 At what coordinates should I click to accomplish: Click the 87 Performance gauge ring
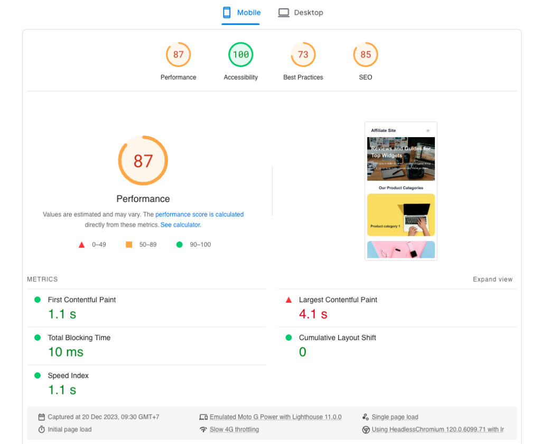[143, 160]
